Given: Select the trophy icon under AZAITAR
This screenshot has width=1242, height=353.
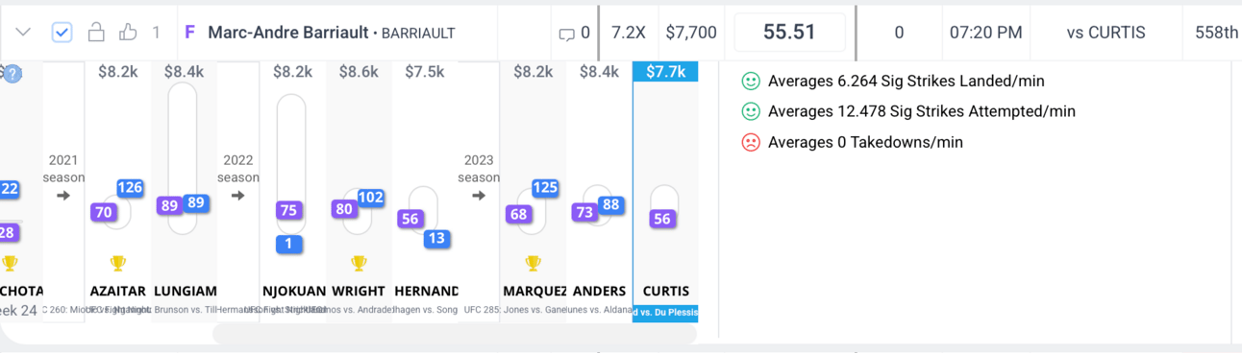Looking at the screenshot, I should (x=118, y=263).
